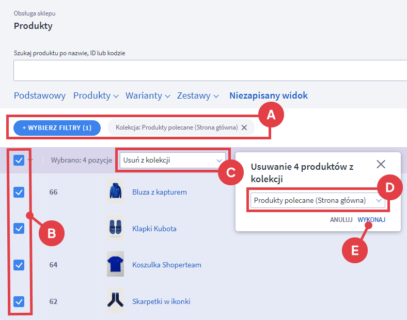The image size is (407, 320).
Task: Deselect the Klapki Kubota row checkbox
Action: pos(19,228)
